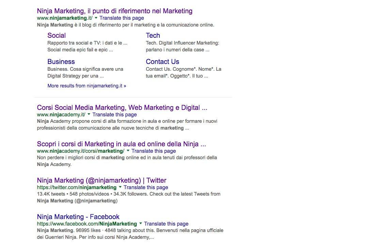Translate the Facebook NinjaMarketing result
This screenshot has width=391, height=248.
(x=166, y=224)
